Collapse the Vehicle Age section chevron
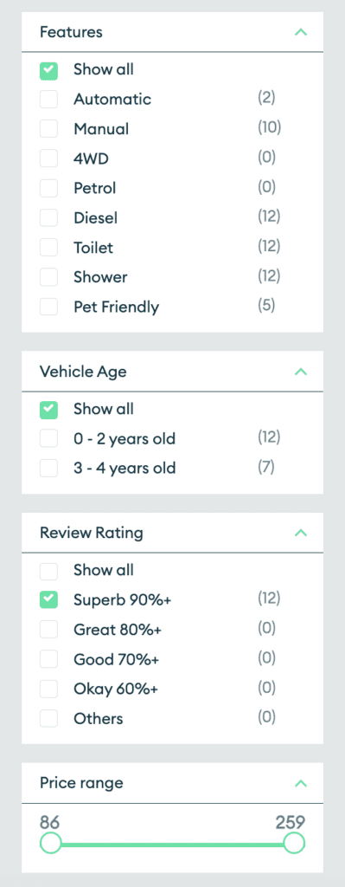The height and width of the screenshot is (887, 345). [301, 372]
